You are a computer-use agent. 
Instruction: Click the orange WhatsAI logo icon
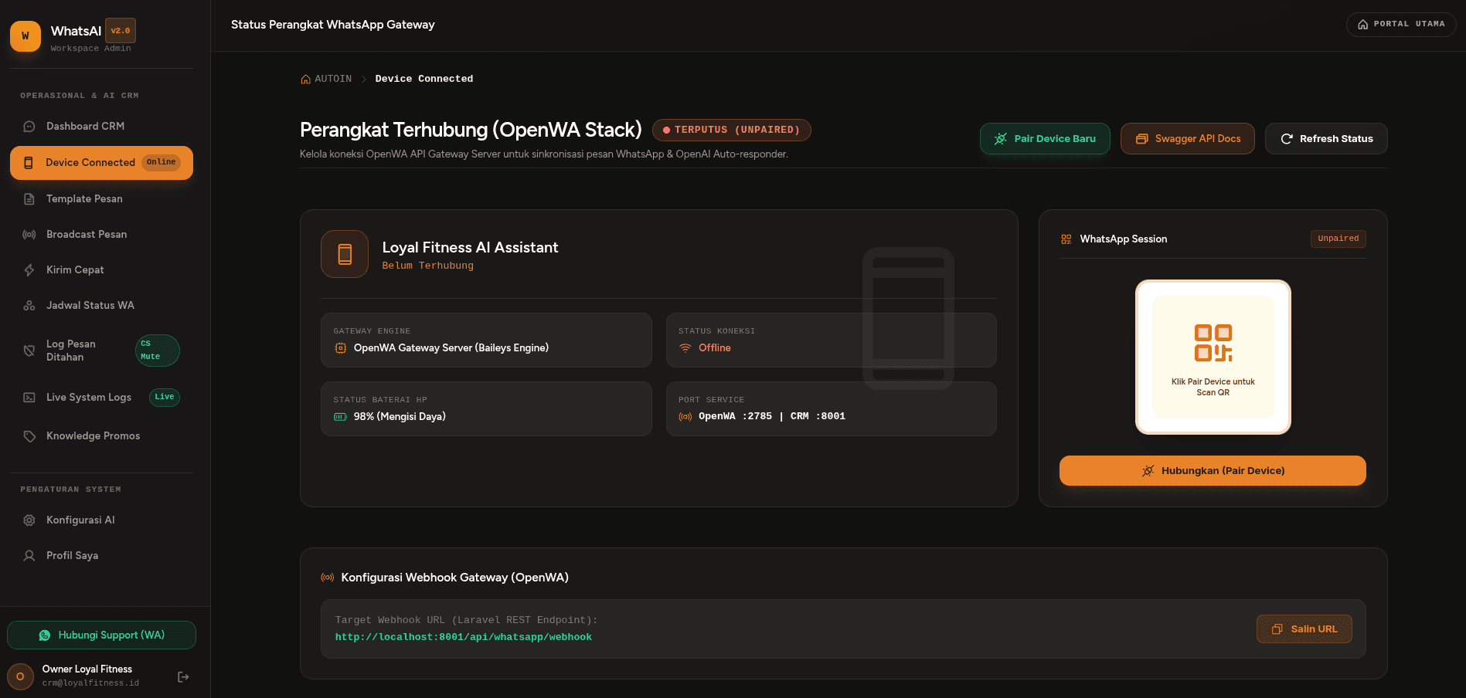point(26,36)
